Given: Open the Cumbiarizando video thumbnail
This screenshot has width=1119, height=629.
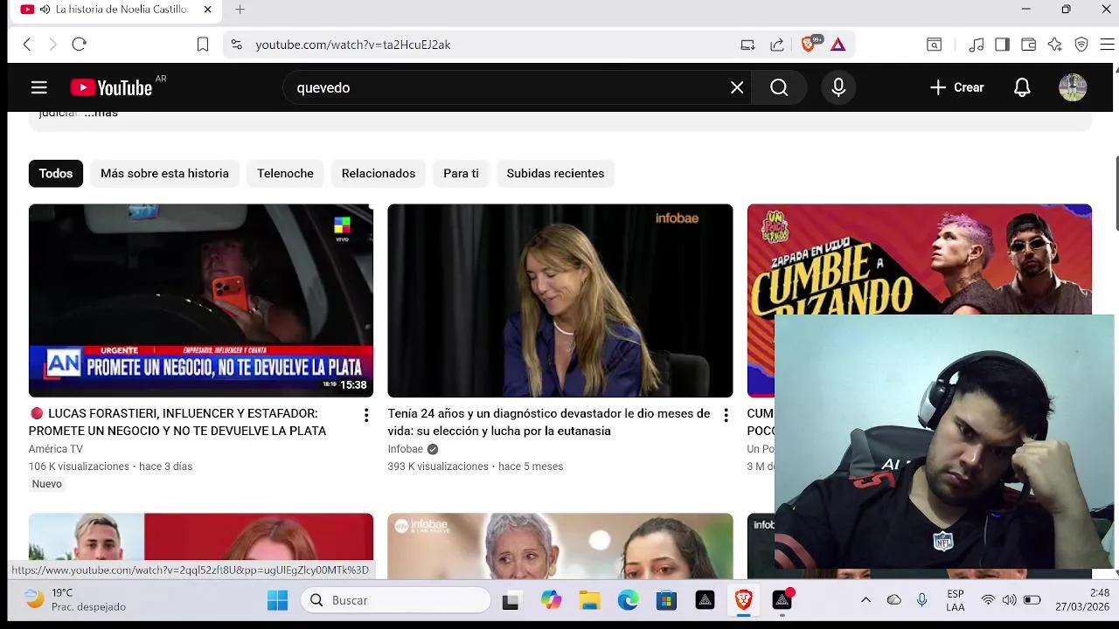Looking at the screenshot, I should (x=920, y=259).
